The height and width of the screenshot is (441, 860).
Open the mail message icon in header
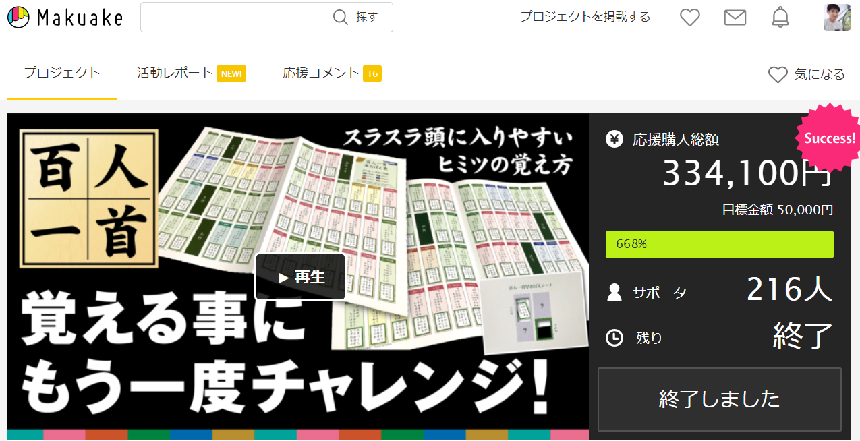coord(735,18)
